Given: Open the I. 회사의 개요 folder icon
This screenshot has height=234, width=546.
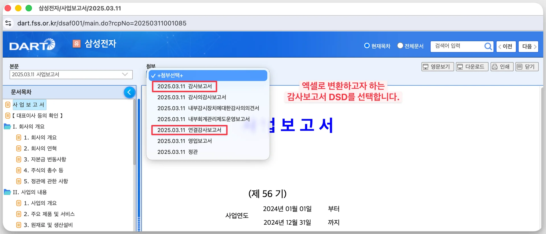Looking at the screenshot, I should tap(7, 126).
